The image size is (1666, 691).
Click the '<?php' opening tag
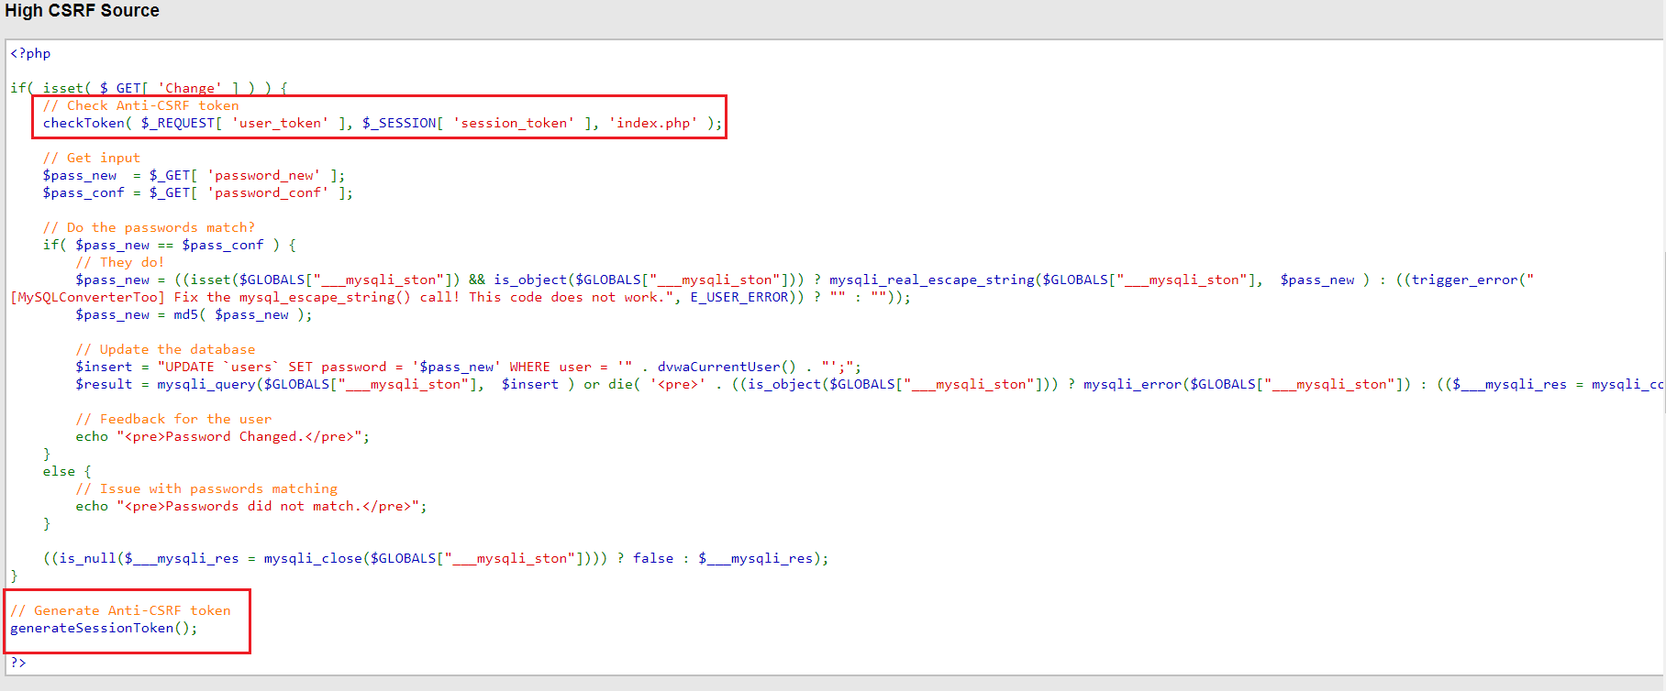pos(30,53)
